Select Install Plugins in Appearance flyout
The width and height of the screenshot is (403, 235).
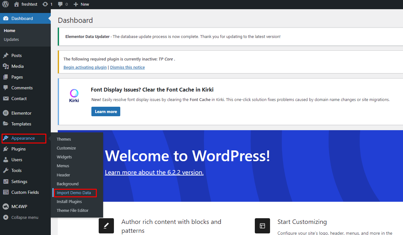69,201
